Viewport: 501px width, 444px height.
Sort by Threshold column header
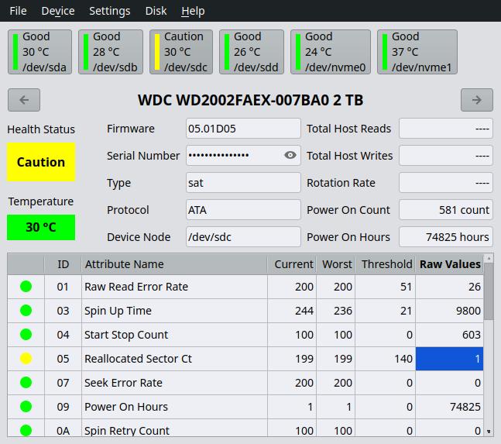(385, 264)
